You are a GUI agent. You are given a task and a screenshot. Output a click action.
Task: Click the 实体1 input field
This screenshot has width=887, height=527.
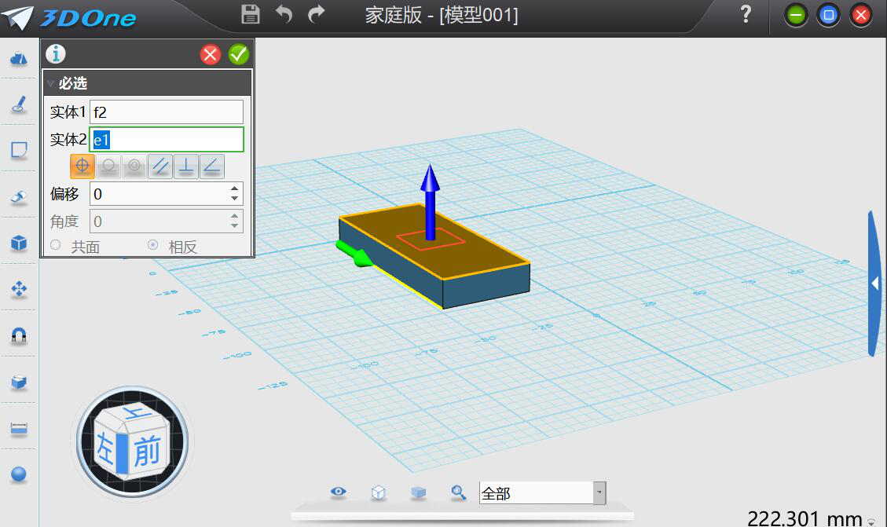tap(167, 112)
